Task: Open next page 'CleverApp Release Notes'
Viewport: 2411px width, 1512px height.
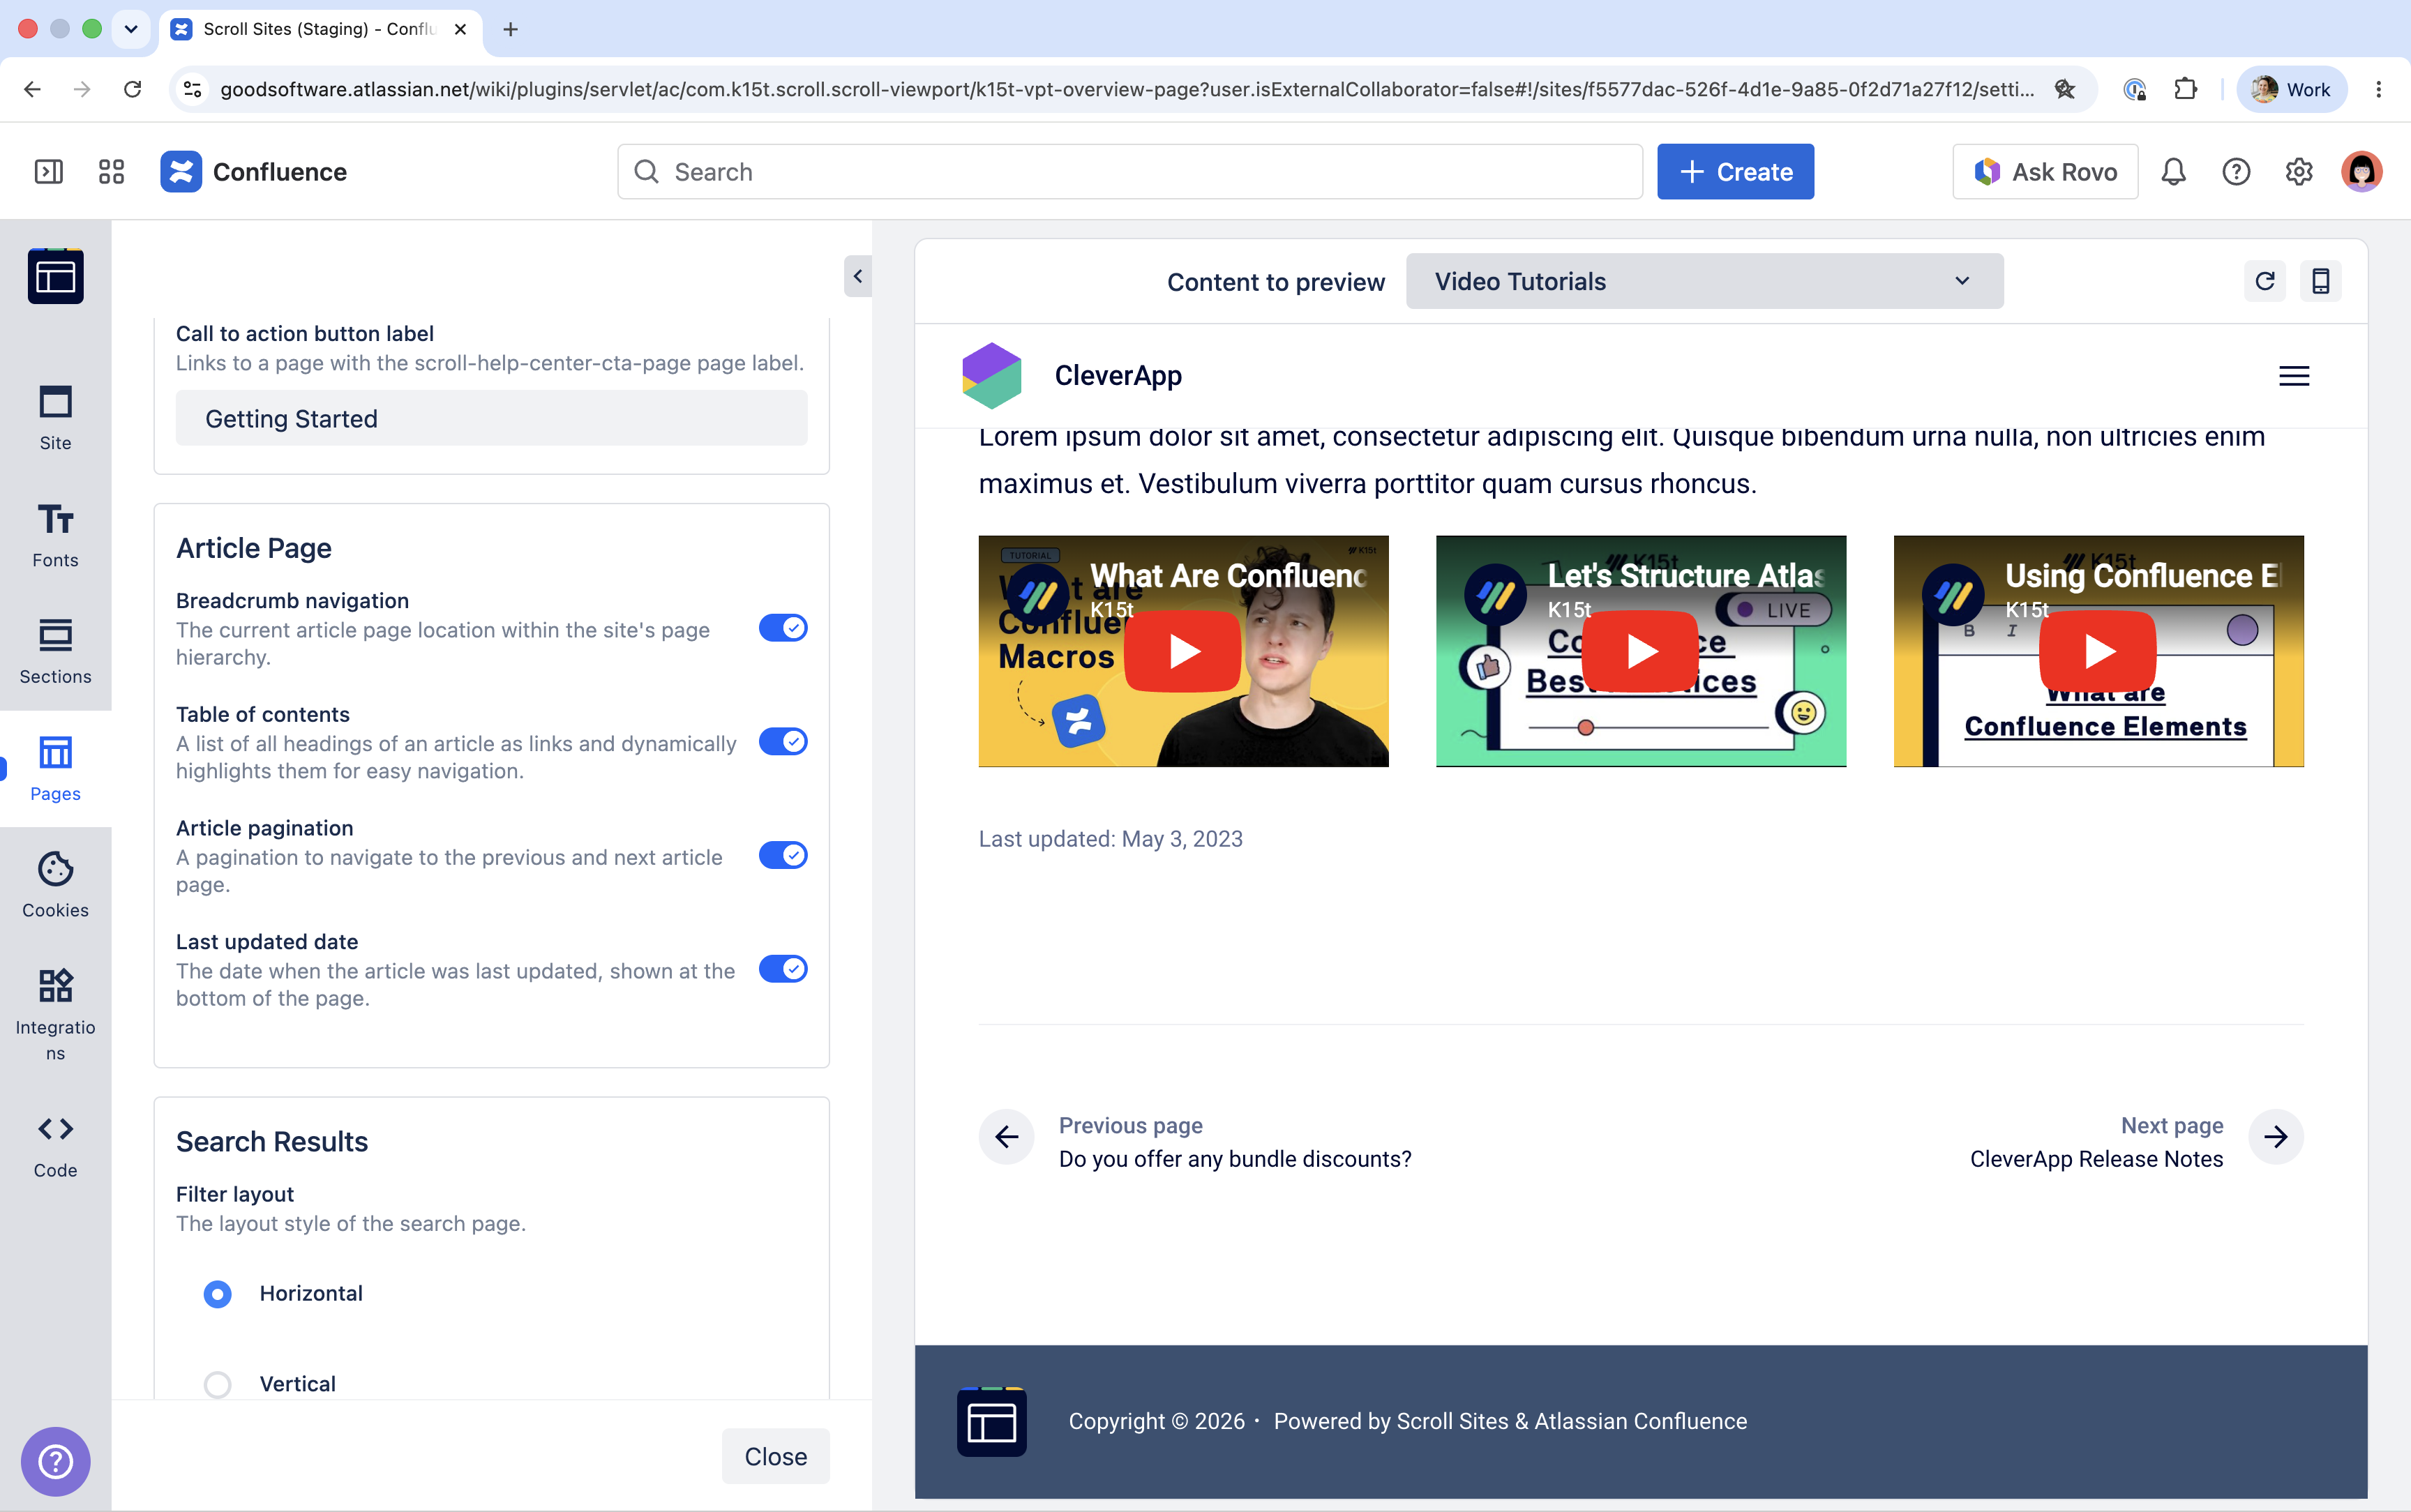Action: (2096, 1159)
